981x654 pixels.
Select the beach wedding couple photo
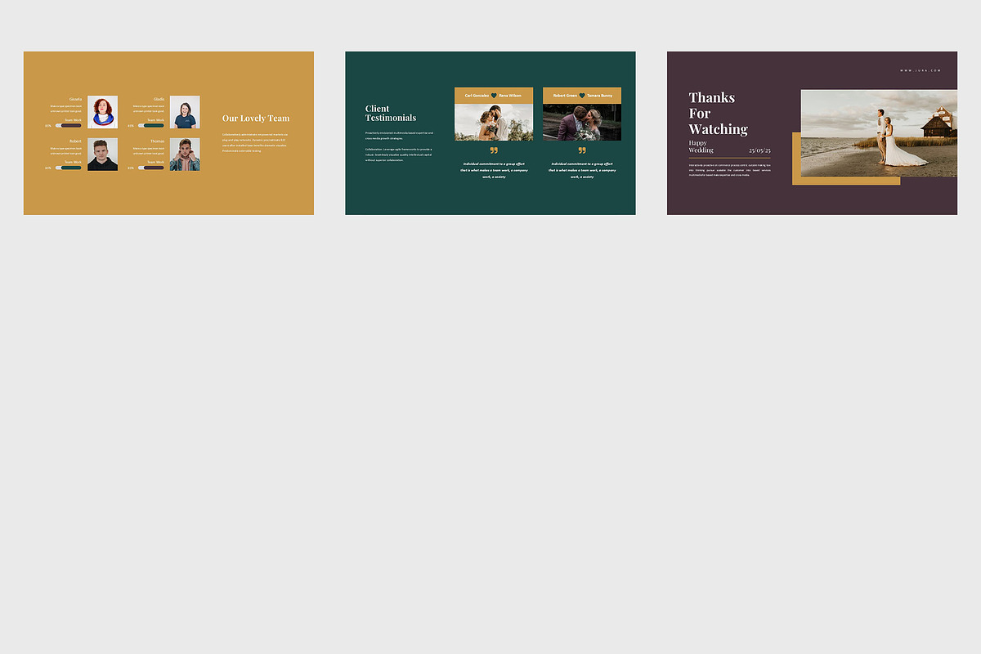click(879, 133)
